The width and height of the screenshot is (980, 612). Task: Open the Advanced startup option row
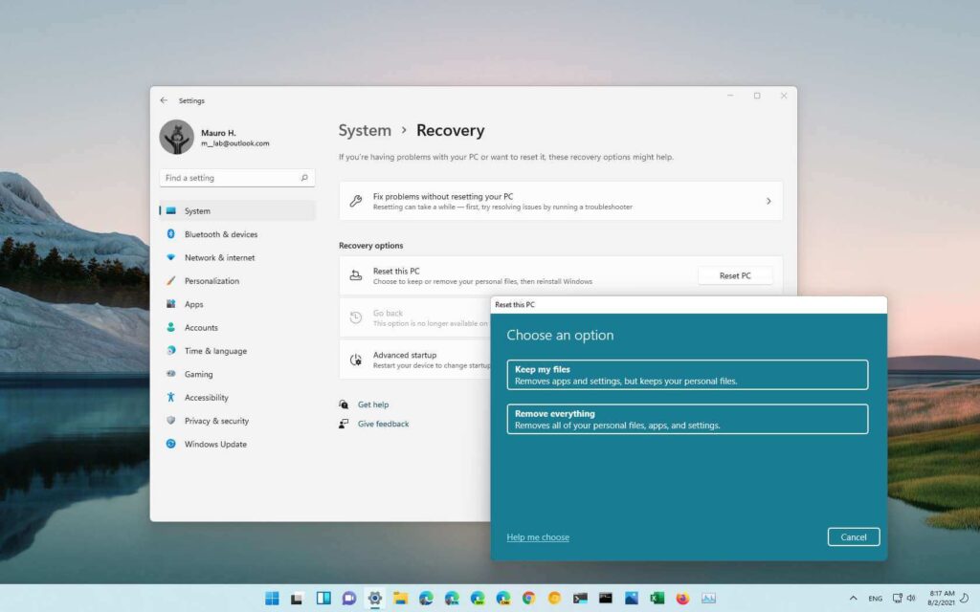point(415,360)
